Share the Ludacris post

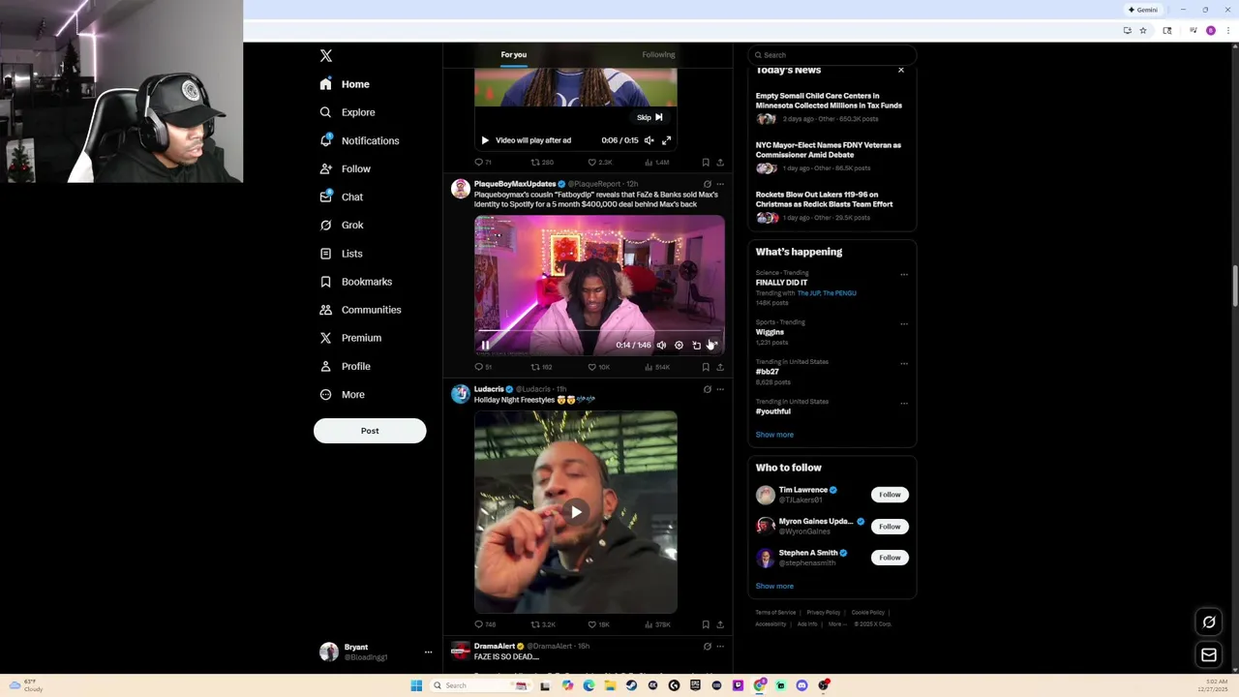coord(720,624)
